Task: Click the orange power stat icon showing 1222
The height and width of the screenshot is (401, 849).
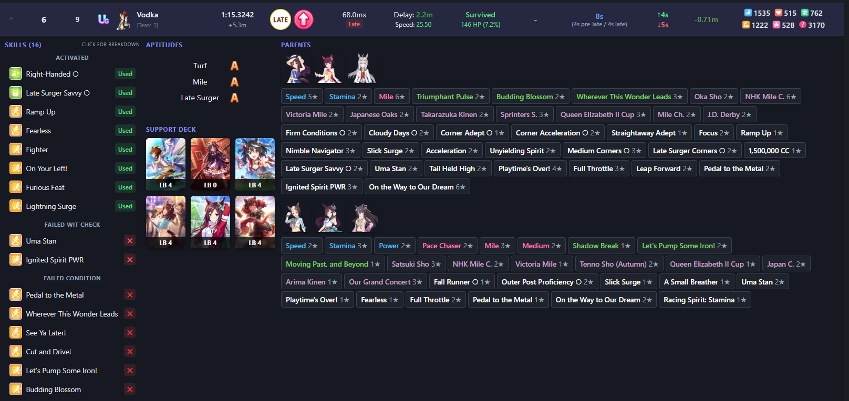Action: pyautogui.click(x=746, y=25)
